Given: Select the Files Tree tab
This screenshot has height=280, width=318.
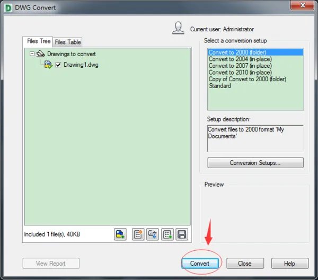Looking at the screenshot, I should click(39, 41).
